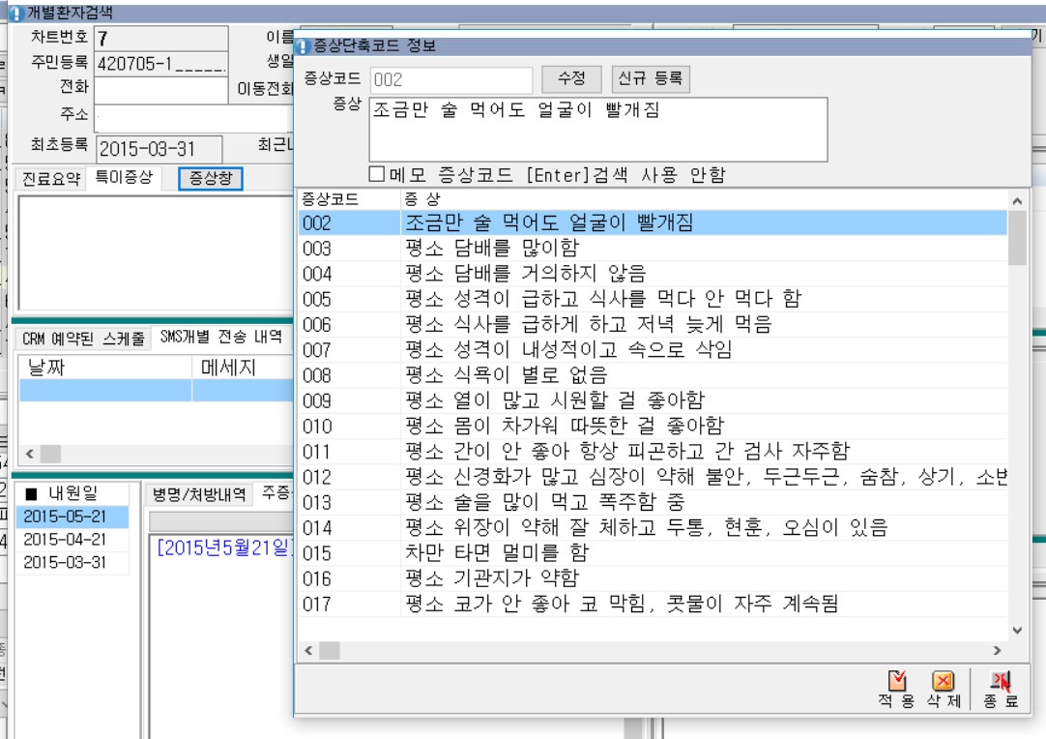Open the SMS개별 전송 내역 tab
Screen dimensions: 1046x739
pos(221,338)
